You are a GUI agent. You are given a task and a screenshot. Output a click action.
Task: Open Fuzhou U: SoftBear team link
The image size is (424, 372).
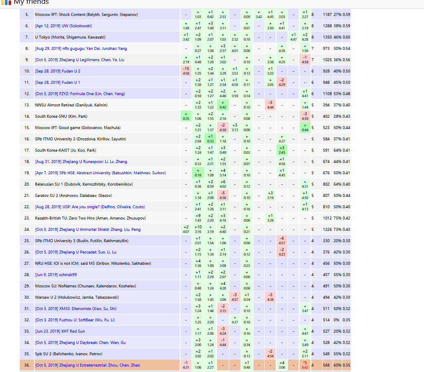75,320
